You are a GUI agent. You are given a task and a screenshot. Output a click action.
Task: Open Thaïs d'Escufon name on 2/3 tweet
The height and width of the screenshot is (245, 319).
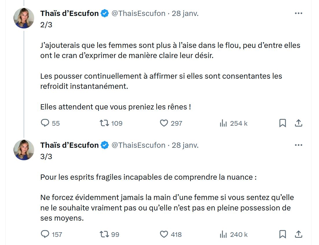69,13
